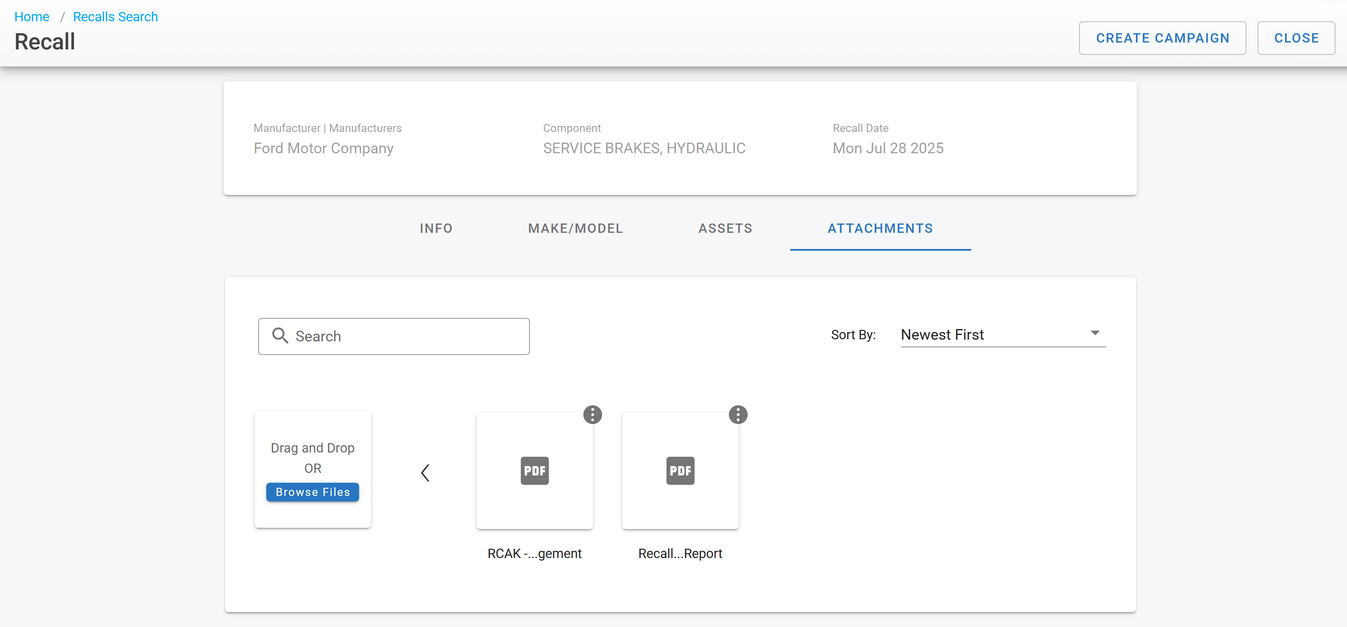Click the PDF icon of Recall Report
This screenshot has width=1347, height=627.
click(x=680, y=471)
